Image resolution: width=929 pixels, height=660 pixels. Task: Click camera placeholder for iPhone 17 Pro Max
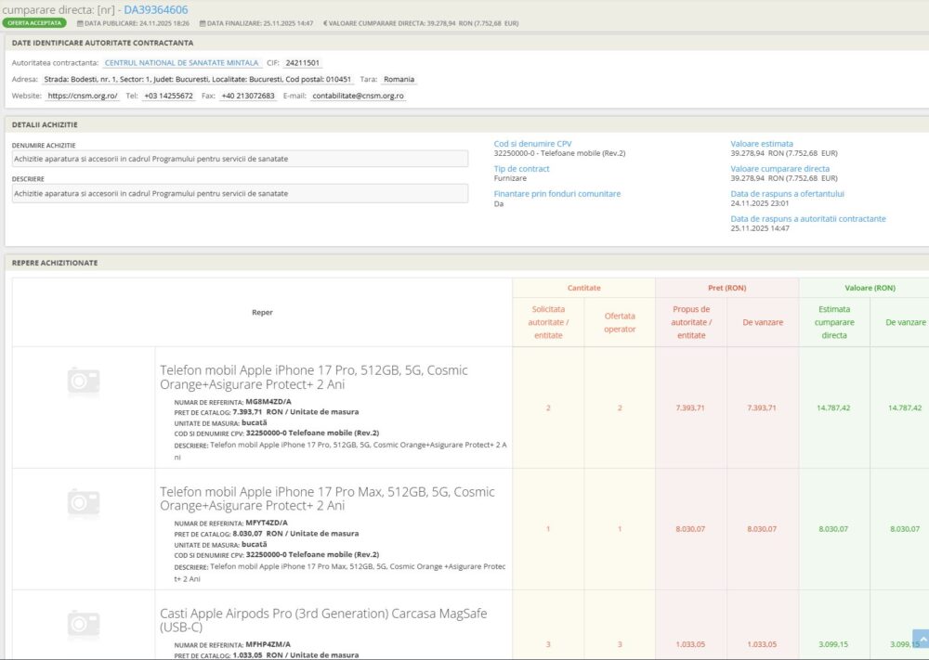(x=84, y=502)
